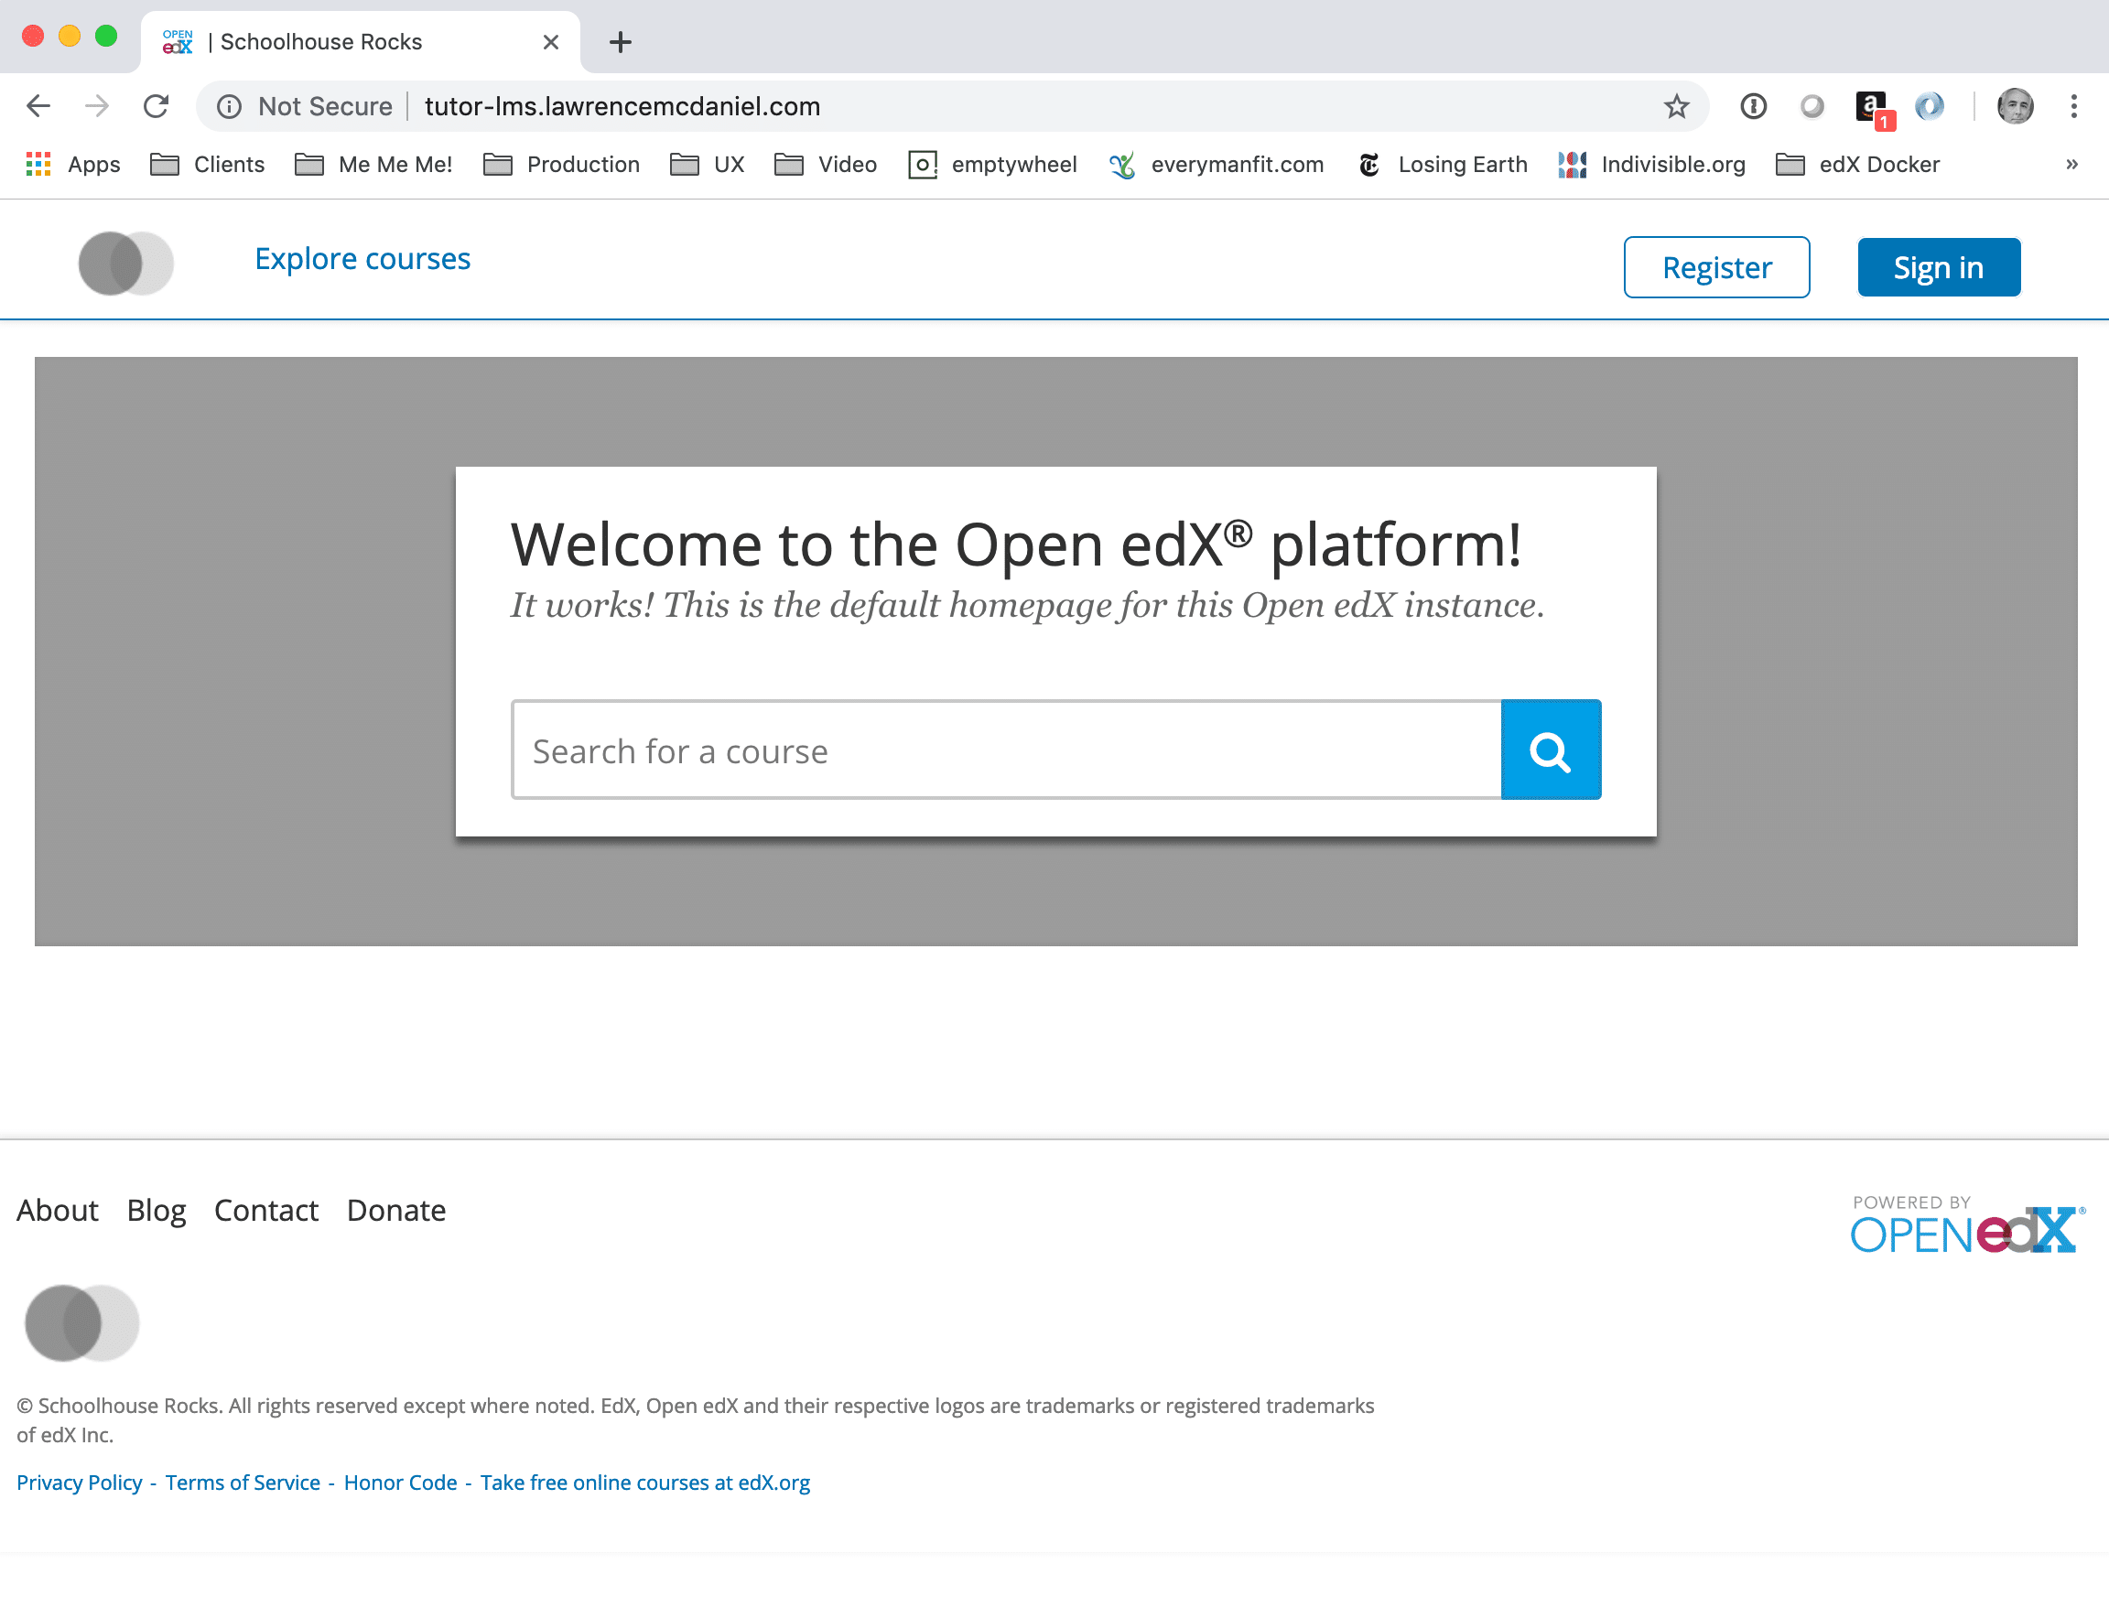Go to Explore courses
This screenshot has height=1607, width=2109.
[362, 258]
